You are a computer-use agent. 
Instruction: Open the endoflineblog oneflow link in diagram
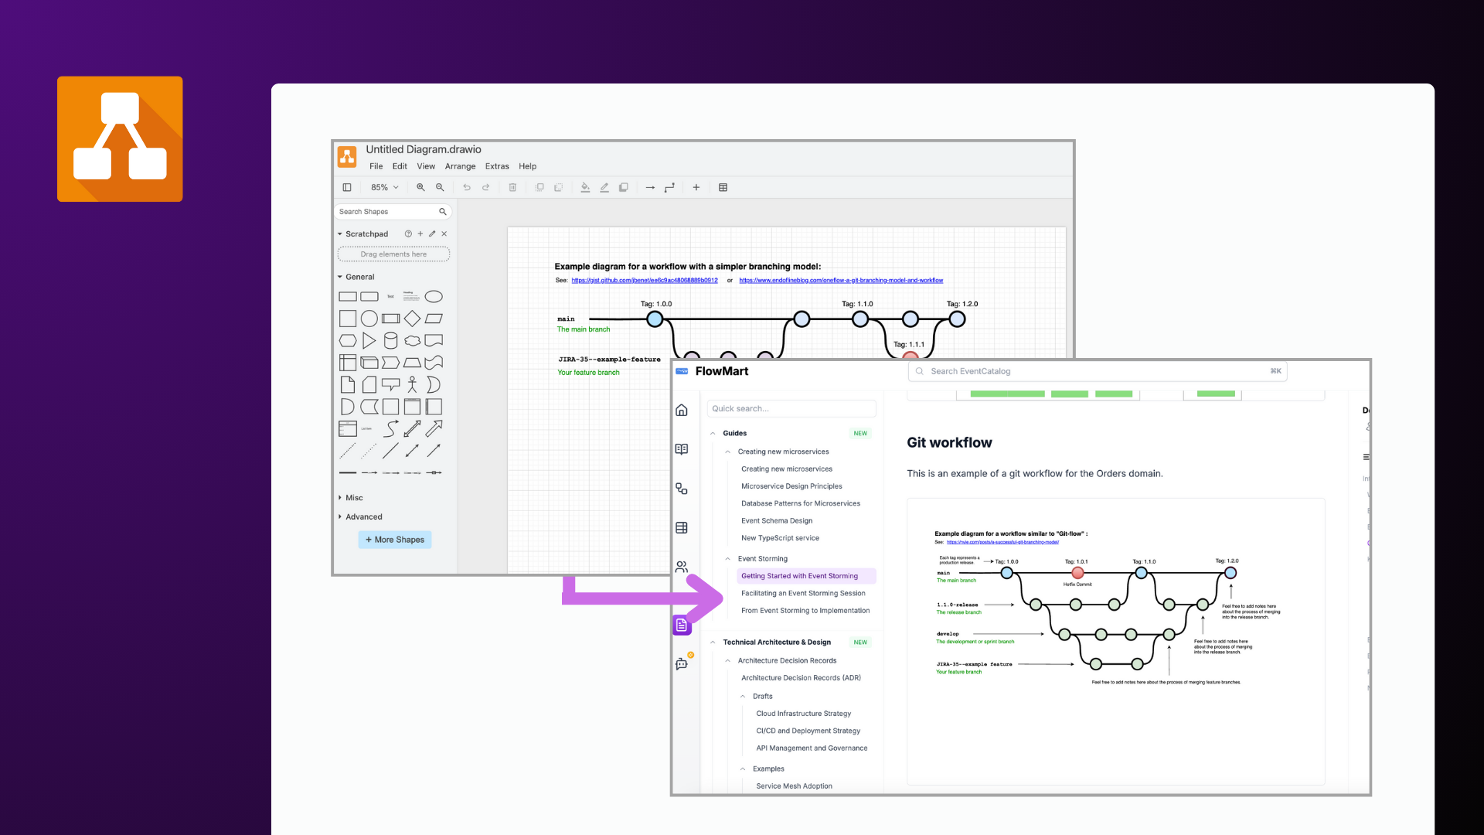coord(840,281)
